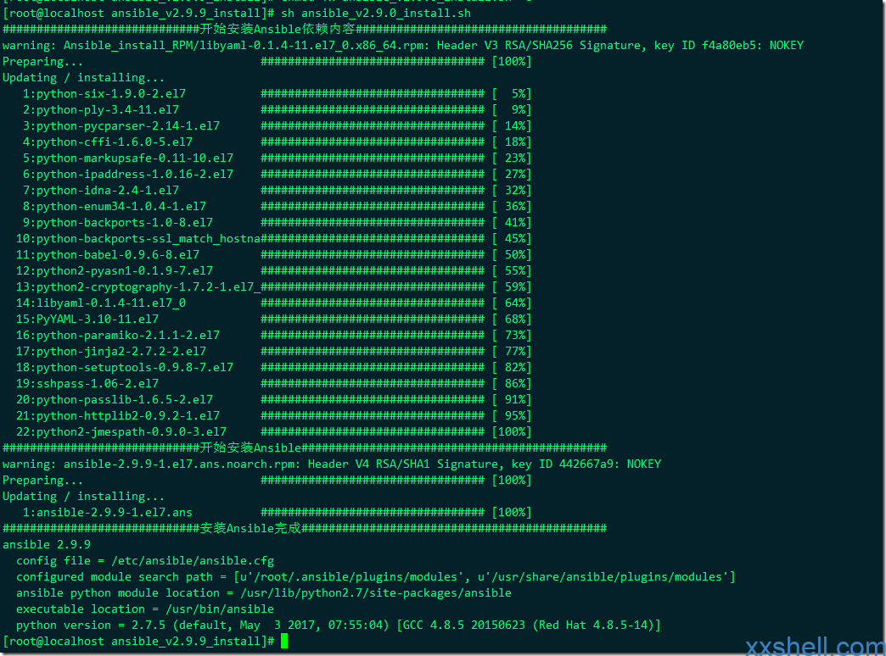This screenshot has width=886, height=656.
Task: Click the ansible-2.9.9 RSA/SHA1 warning line
Action: pos(332,464)
